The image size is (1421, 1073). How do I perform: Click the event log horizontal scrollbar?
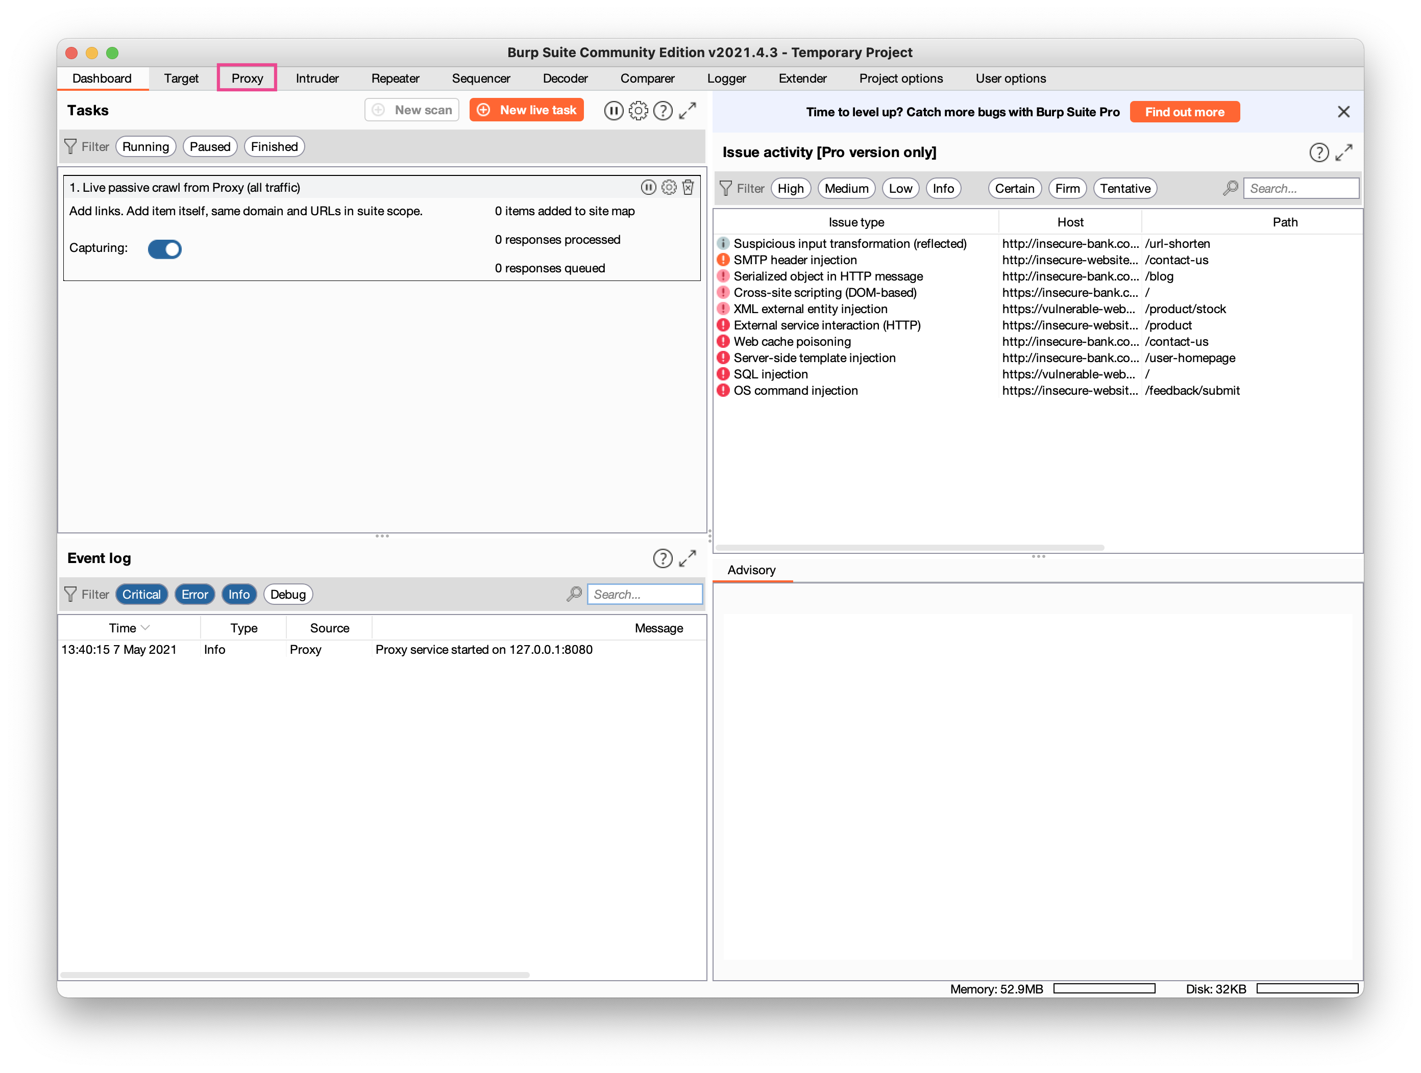point(295,976)
